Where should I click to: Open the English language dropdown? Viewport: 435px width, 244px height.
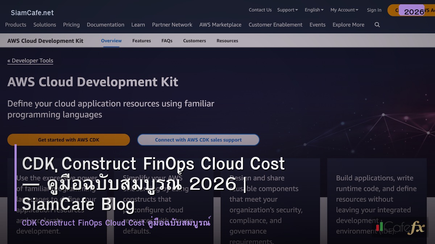(x=313, y=10)
